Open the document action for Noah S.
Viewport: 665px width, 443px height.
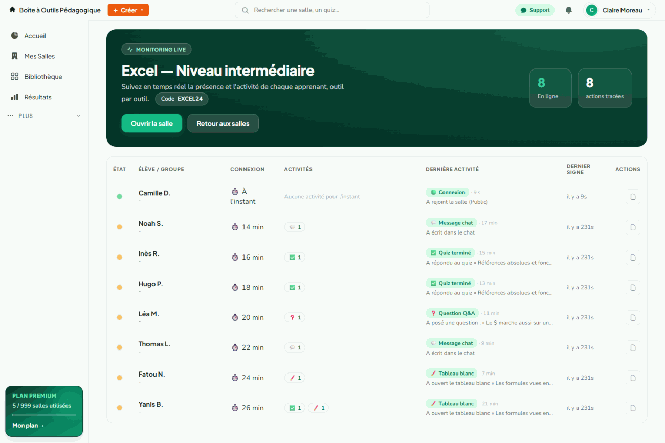tap(633, 227)
